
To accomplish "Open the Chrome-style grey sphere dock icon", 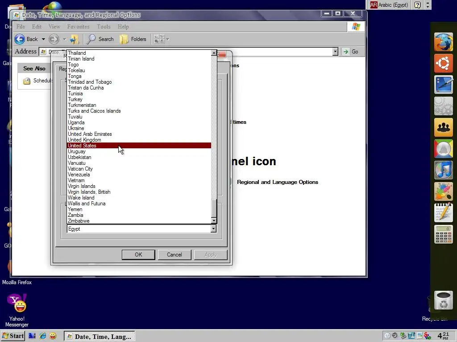I will pyautogui.click(x=443, y=149).
